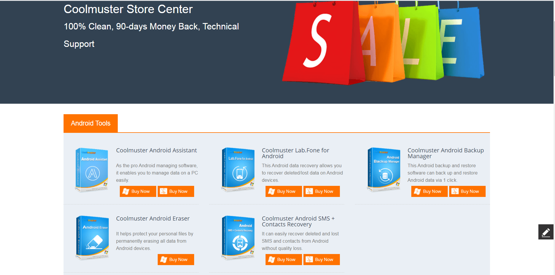Buy Android Assistant for Mac
Screen dimensions: 555x275
point(176,191)
